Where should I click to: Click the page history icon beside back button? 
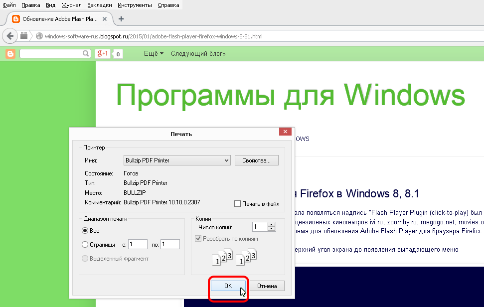click(24, 36)
